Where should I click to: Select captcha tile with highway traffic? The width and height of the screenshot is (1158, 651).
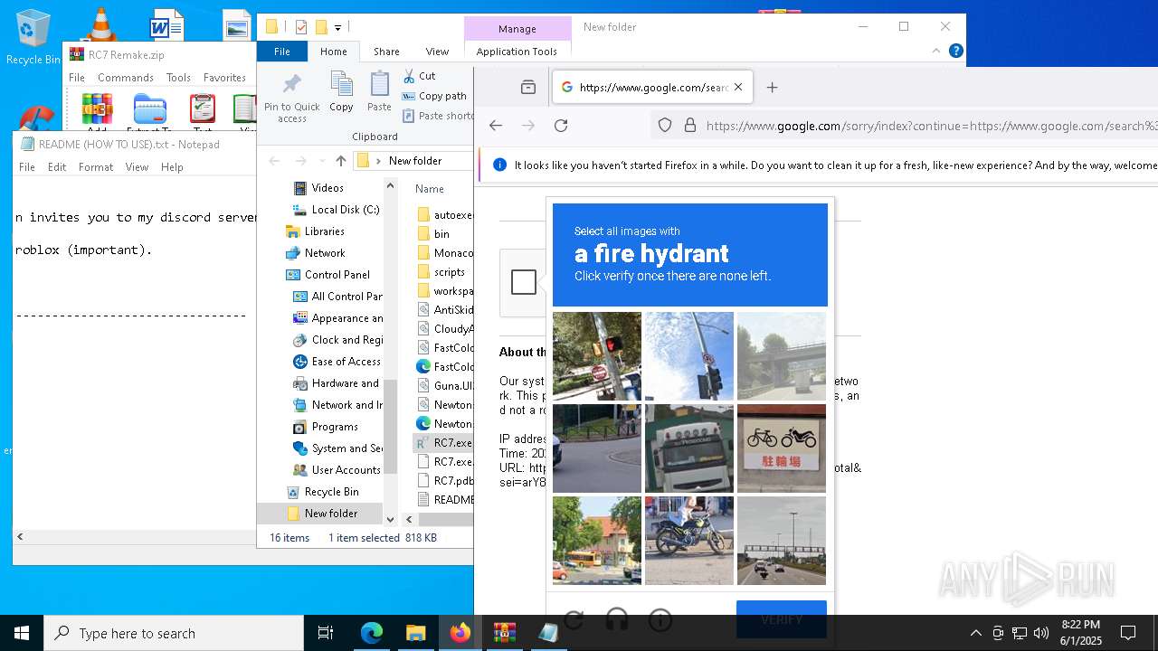click(x=782, y=541)
